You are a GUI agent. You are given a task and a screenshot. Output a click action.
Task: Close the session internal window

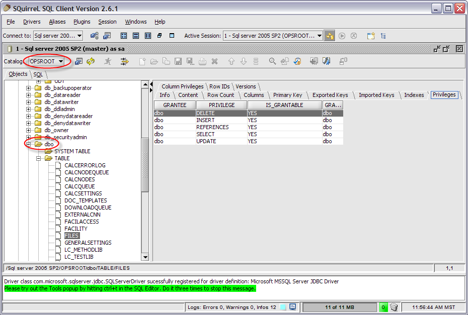(x=459, y=49)
